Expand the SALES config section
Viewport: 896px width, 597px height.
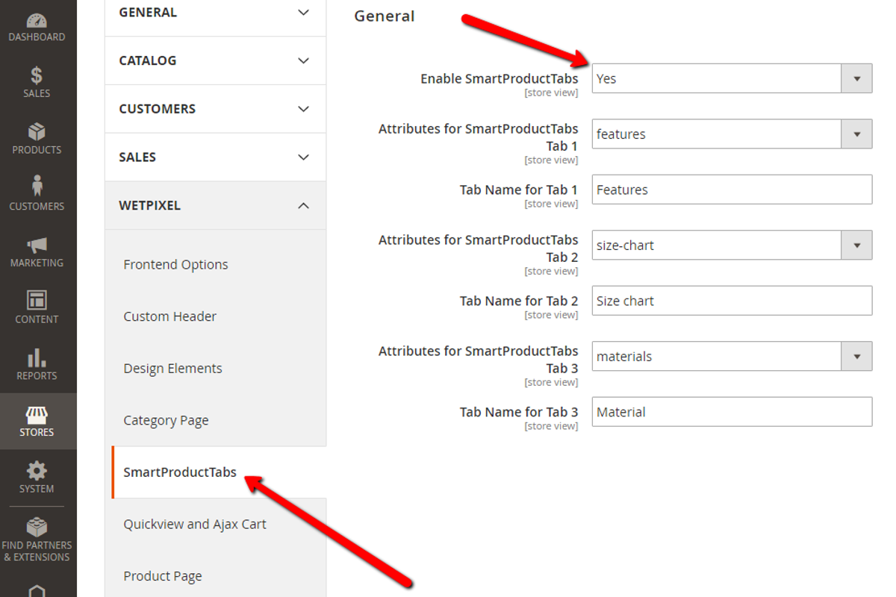point(215,157)
